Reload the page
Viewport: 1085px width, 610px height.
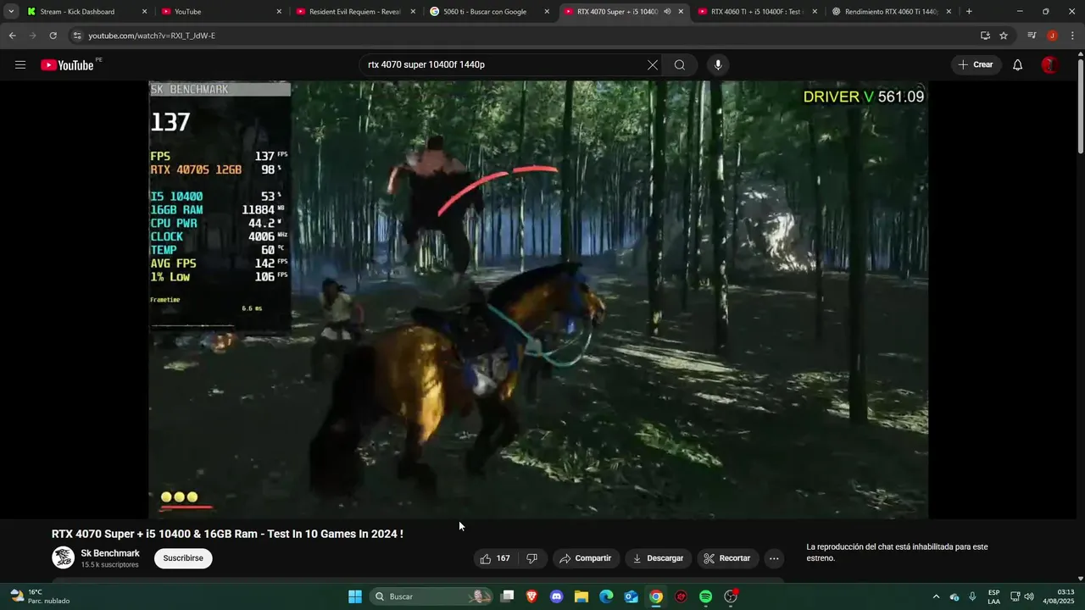[x=53, y=36]
